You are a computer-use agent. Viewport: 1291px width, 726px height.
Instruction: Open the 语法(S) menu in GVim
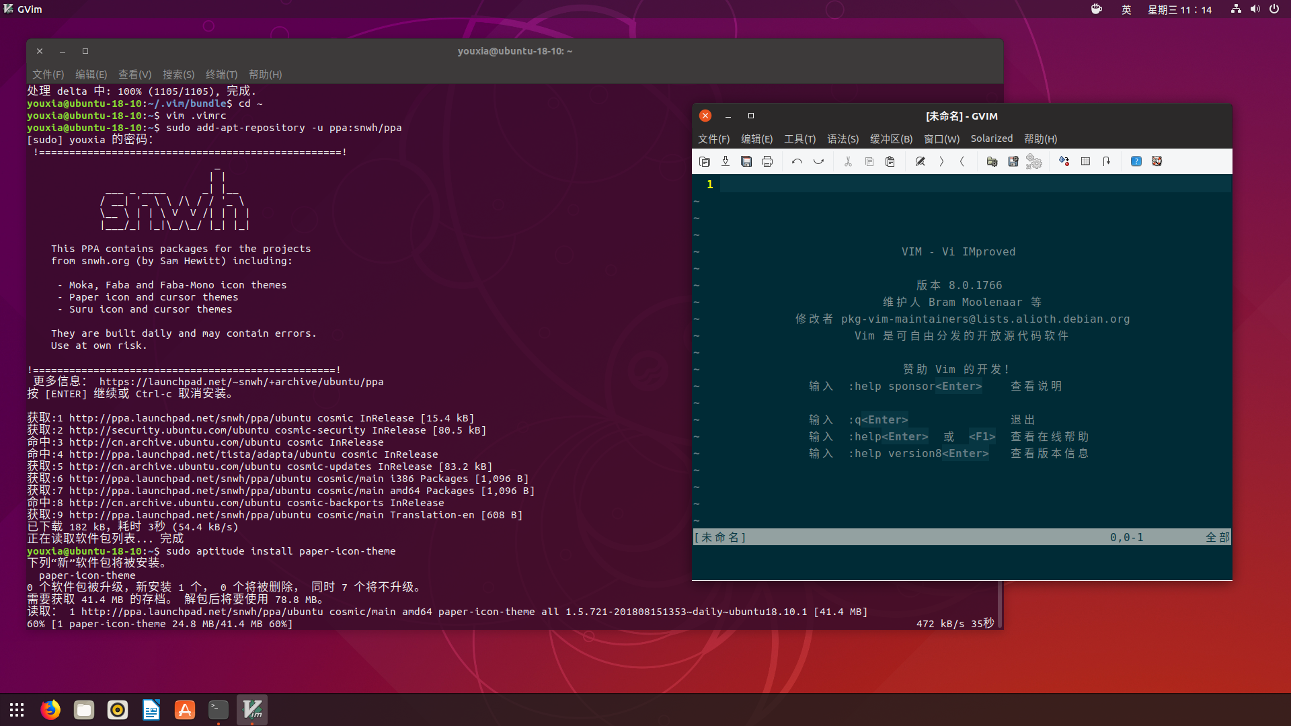pyautogui.click(x=843, y=139)
